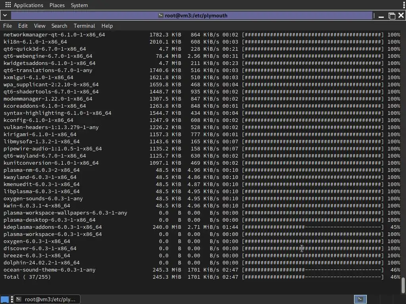Viewport: 406px width, 304px height.
Task: Close the terminal window
Action: pos(401,15)
